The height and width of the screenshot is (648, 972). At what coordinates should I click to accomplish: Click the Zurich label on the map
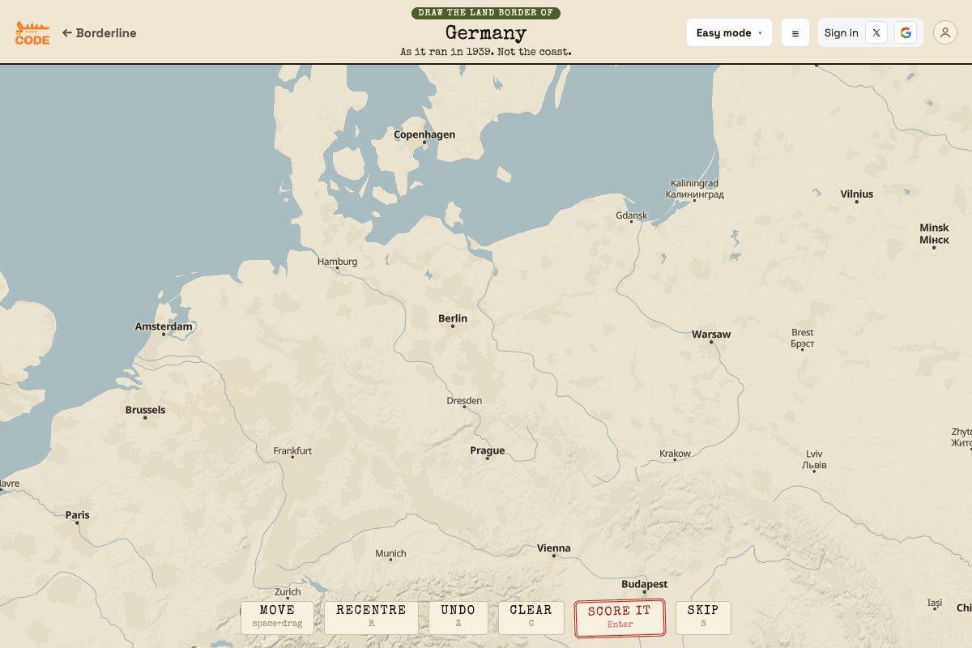click(288, 591)
